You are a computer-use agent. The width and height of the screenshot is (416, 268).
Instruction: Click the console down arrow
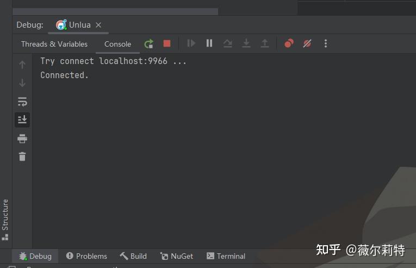tap(22, 83)
